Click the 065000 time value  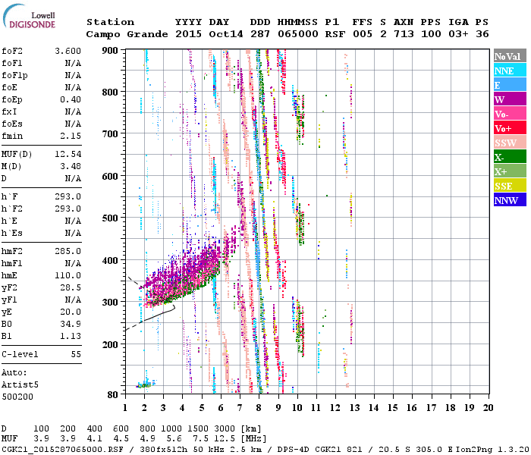(298, 34)
